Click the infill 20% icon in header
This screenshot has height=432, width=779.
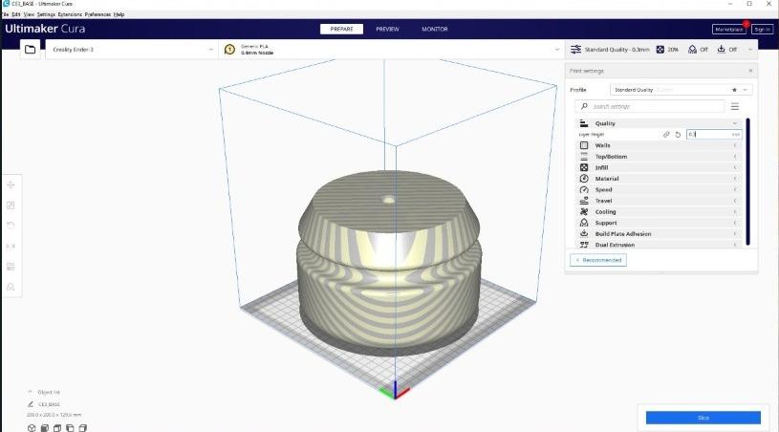coord(660,49)
